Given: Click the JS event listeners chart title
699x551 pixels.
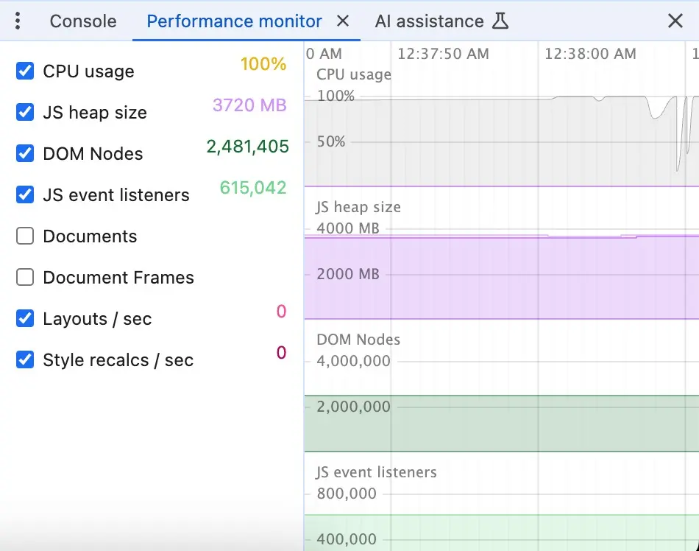Looking at the screenshot, I should (x=376, y=472).
